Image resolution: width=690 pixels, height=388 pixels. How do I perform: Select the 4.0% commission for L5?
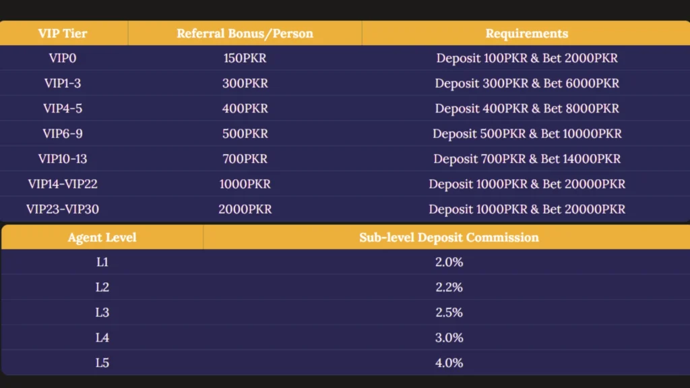coord(449,363)
